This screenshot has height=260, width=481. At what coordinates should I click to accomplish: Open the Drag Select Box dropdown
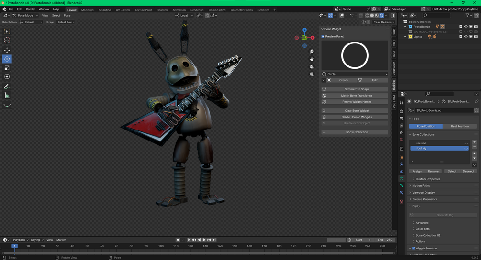pyautogui.click(x=66, y=22)
